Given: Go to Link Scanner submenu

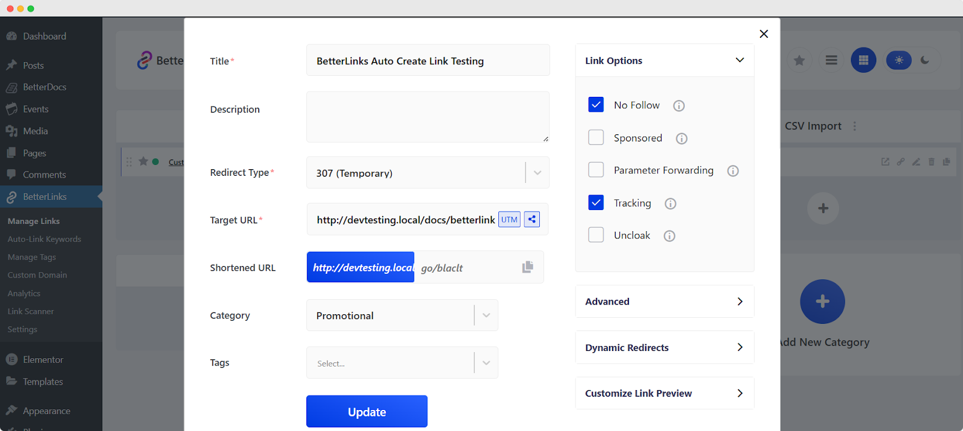Looking at the screenshot, I should point(31,311).
